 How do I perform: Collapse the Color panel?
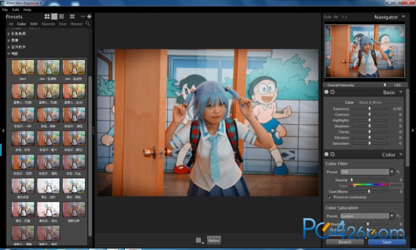pyautogui.click(x=401, y=154)
